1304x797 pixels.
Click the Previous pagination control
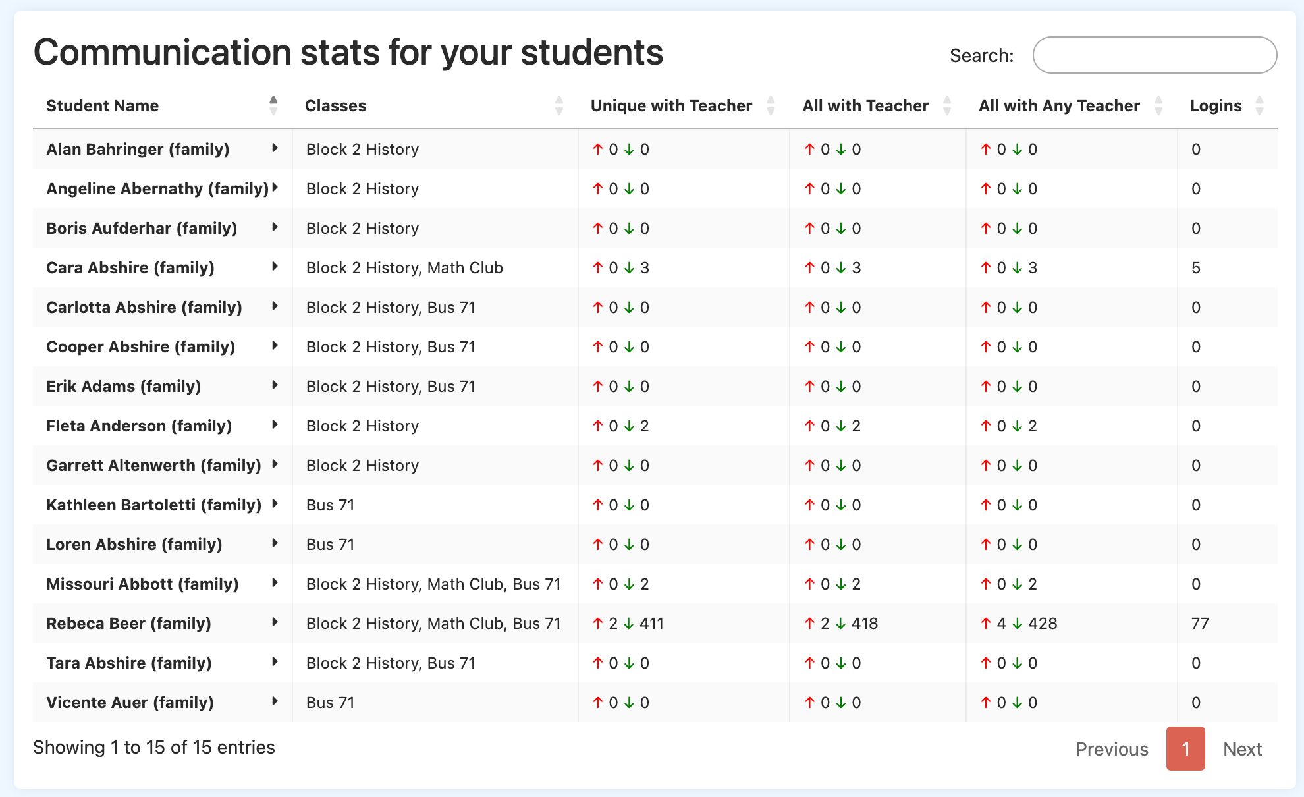point(1112,749)
